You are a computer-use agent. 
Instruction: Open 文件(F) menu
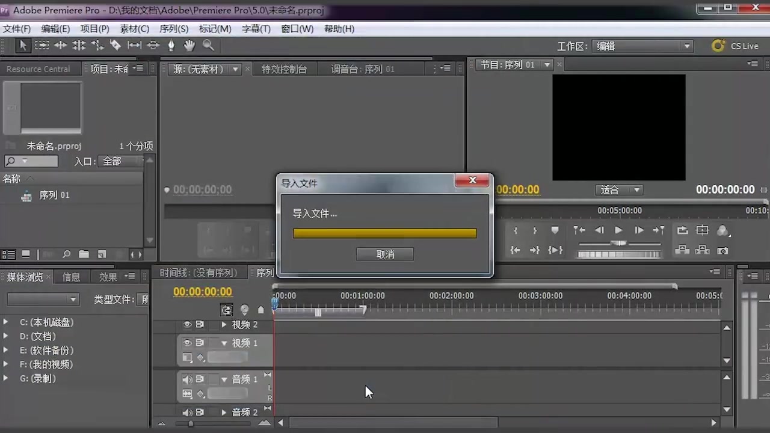tap(16, 29)
